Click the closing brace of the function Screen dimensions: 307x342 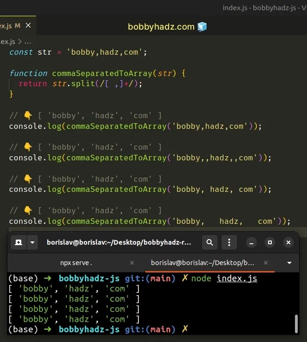(x=11, y=94)
